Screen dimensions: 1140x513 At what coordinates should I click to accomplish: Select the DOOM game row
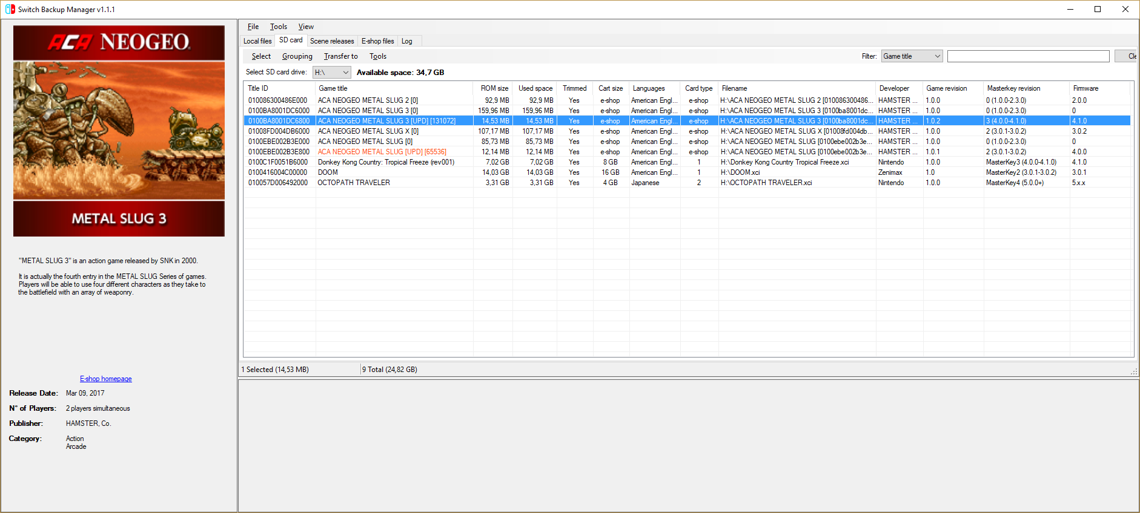687,172
